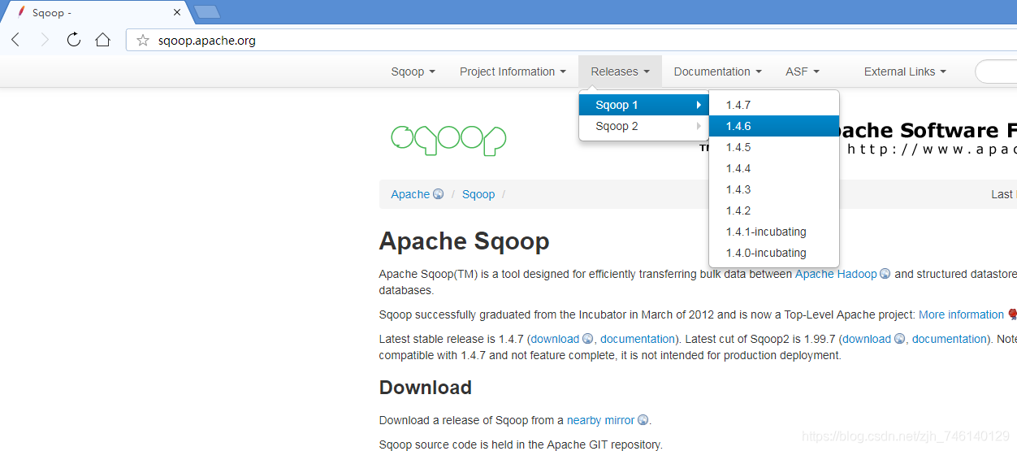Open the Documentation dropdown
This screenshot has width=1017, height=451.
pos(717,72)
